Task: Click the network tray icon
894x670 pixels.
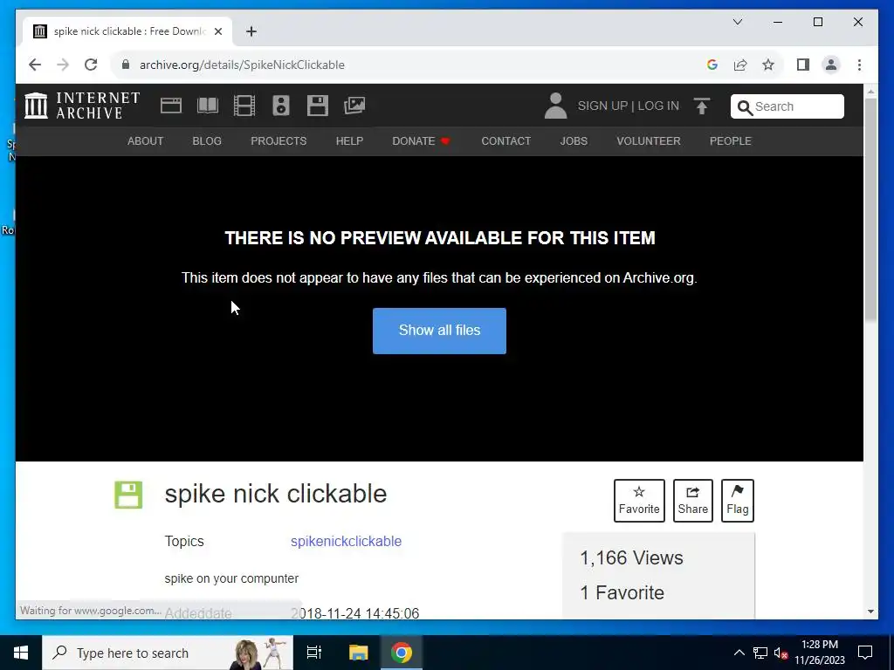Action: pos(760,653)
